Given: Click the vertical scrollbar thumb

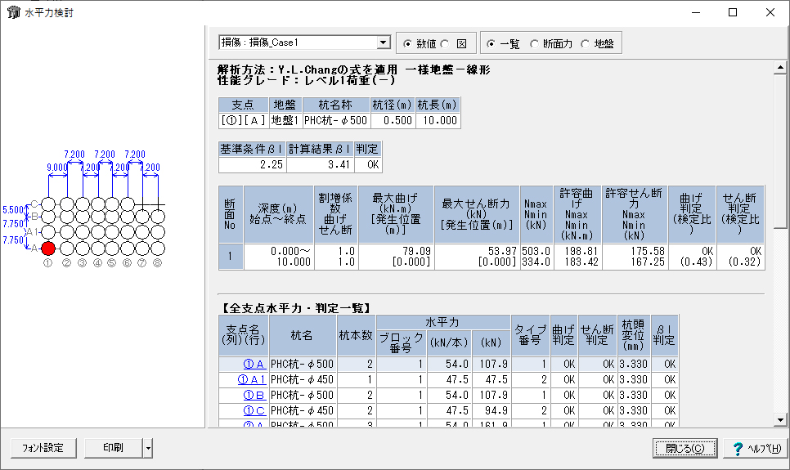Looking at the screenshot, I should click(x=780, y=150).
